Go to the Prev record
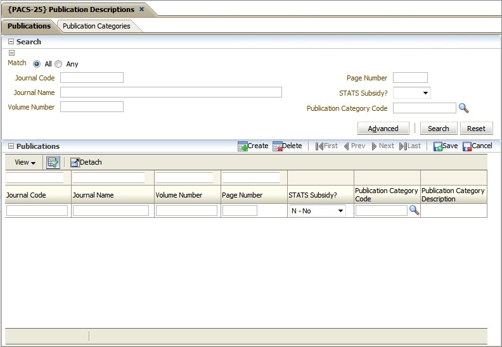The width and height of the screenshot is (502, 347). coord(354,146)
